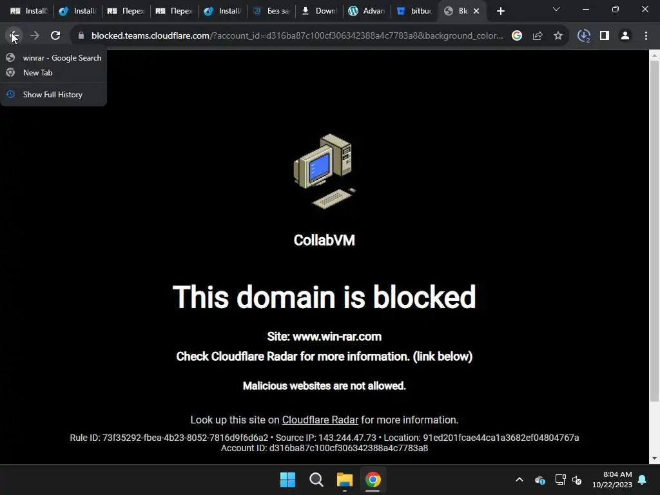Reload the blocked page
This screenshot has height=495, width=660.
(55, 36)
